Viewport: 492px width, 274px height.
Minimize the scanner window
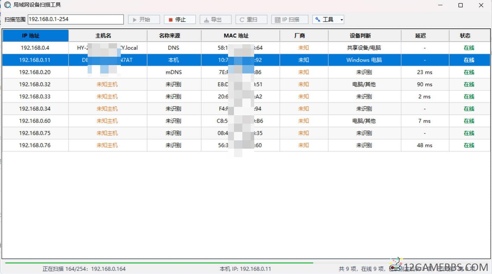pos(440,5)
